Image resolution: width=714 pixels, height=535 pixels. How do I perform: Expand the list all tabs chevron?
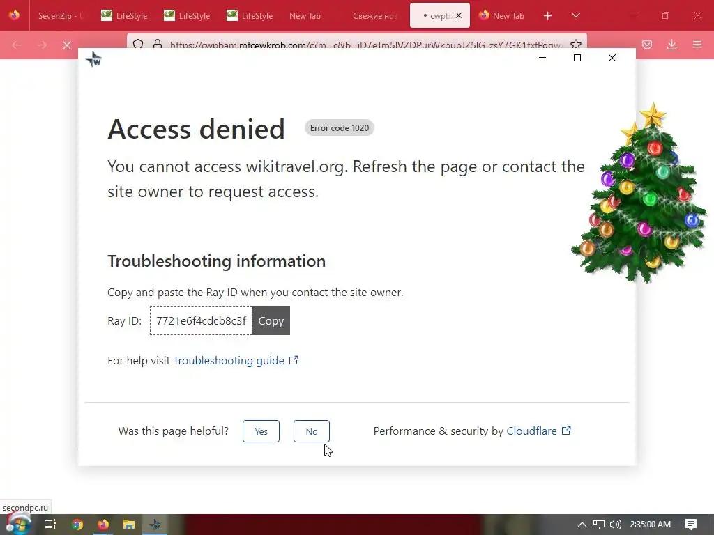575,15
